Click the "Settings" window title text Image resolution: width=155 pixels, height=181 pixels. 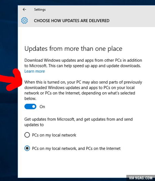click(40, 9)
